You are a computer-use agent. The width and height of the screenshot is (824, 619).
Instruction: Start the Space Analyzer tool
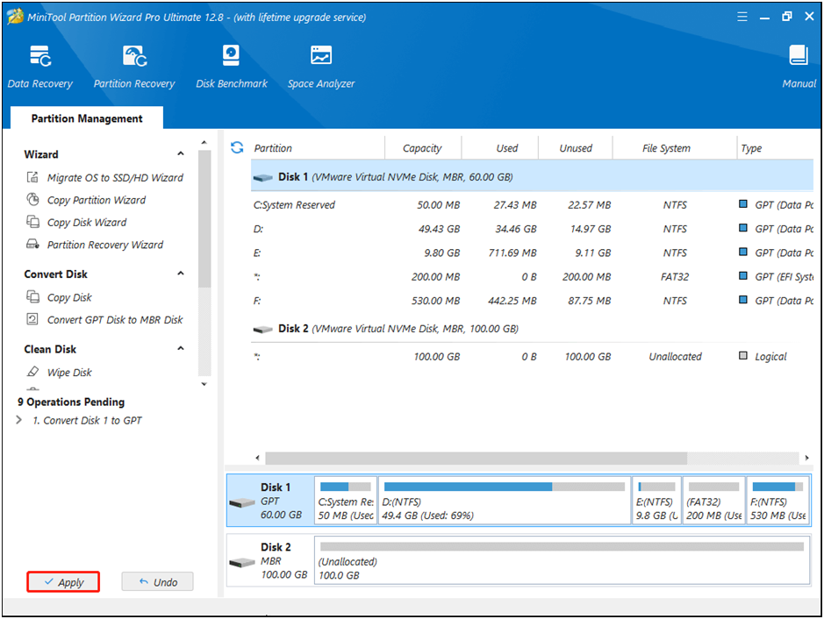(321, 67)
